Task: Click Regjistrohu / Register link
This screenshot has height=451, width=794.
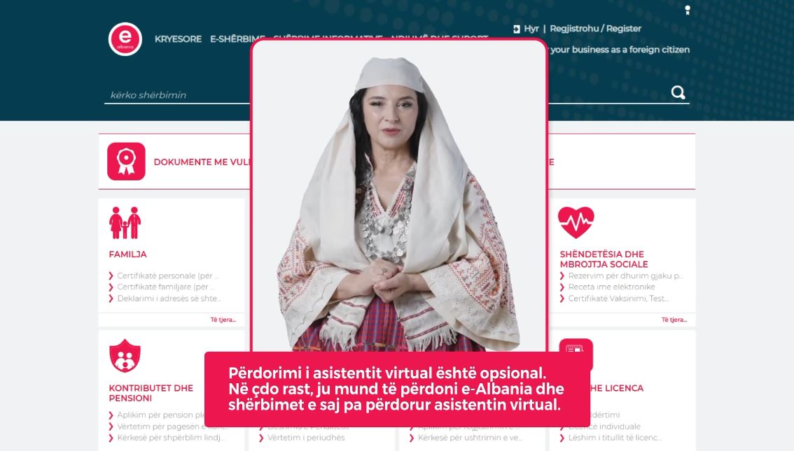Action: pos(595,29)
